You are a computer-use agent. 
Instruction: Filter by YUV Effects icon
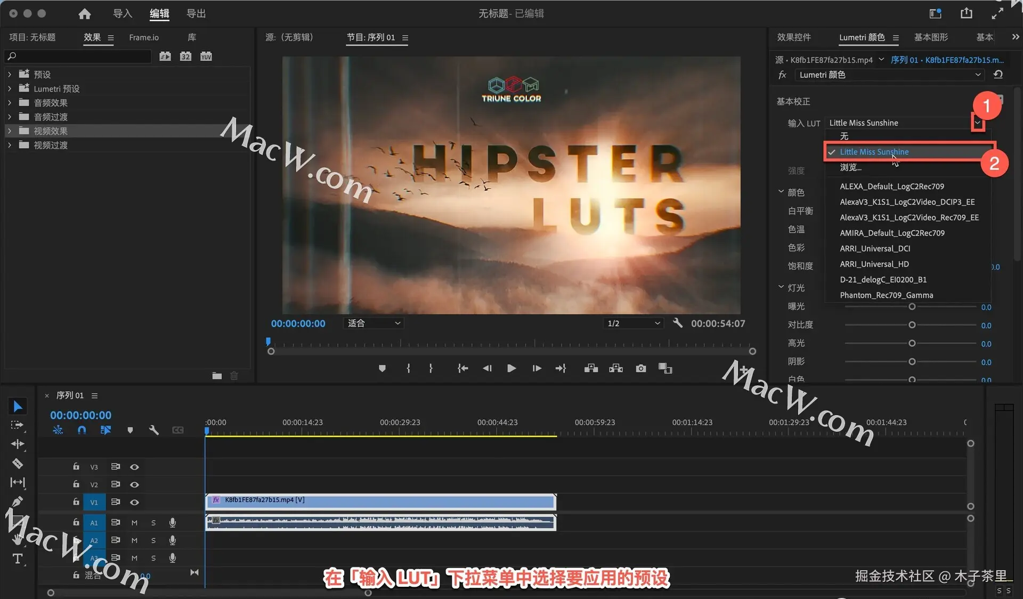coord(206,56)
